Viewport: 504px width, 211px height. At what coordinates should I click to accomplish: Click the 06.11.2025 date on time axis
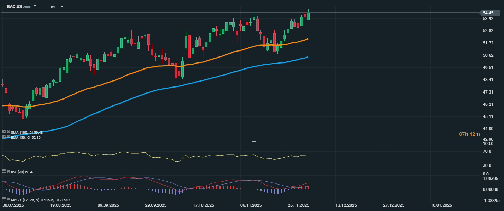[251, 205]
